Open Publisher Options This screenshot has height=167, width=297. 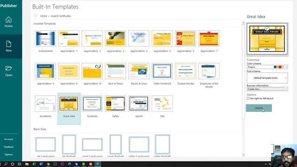[x=8, y=154]
